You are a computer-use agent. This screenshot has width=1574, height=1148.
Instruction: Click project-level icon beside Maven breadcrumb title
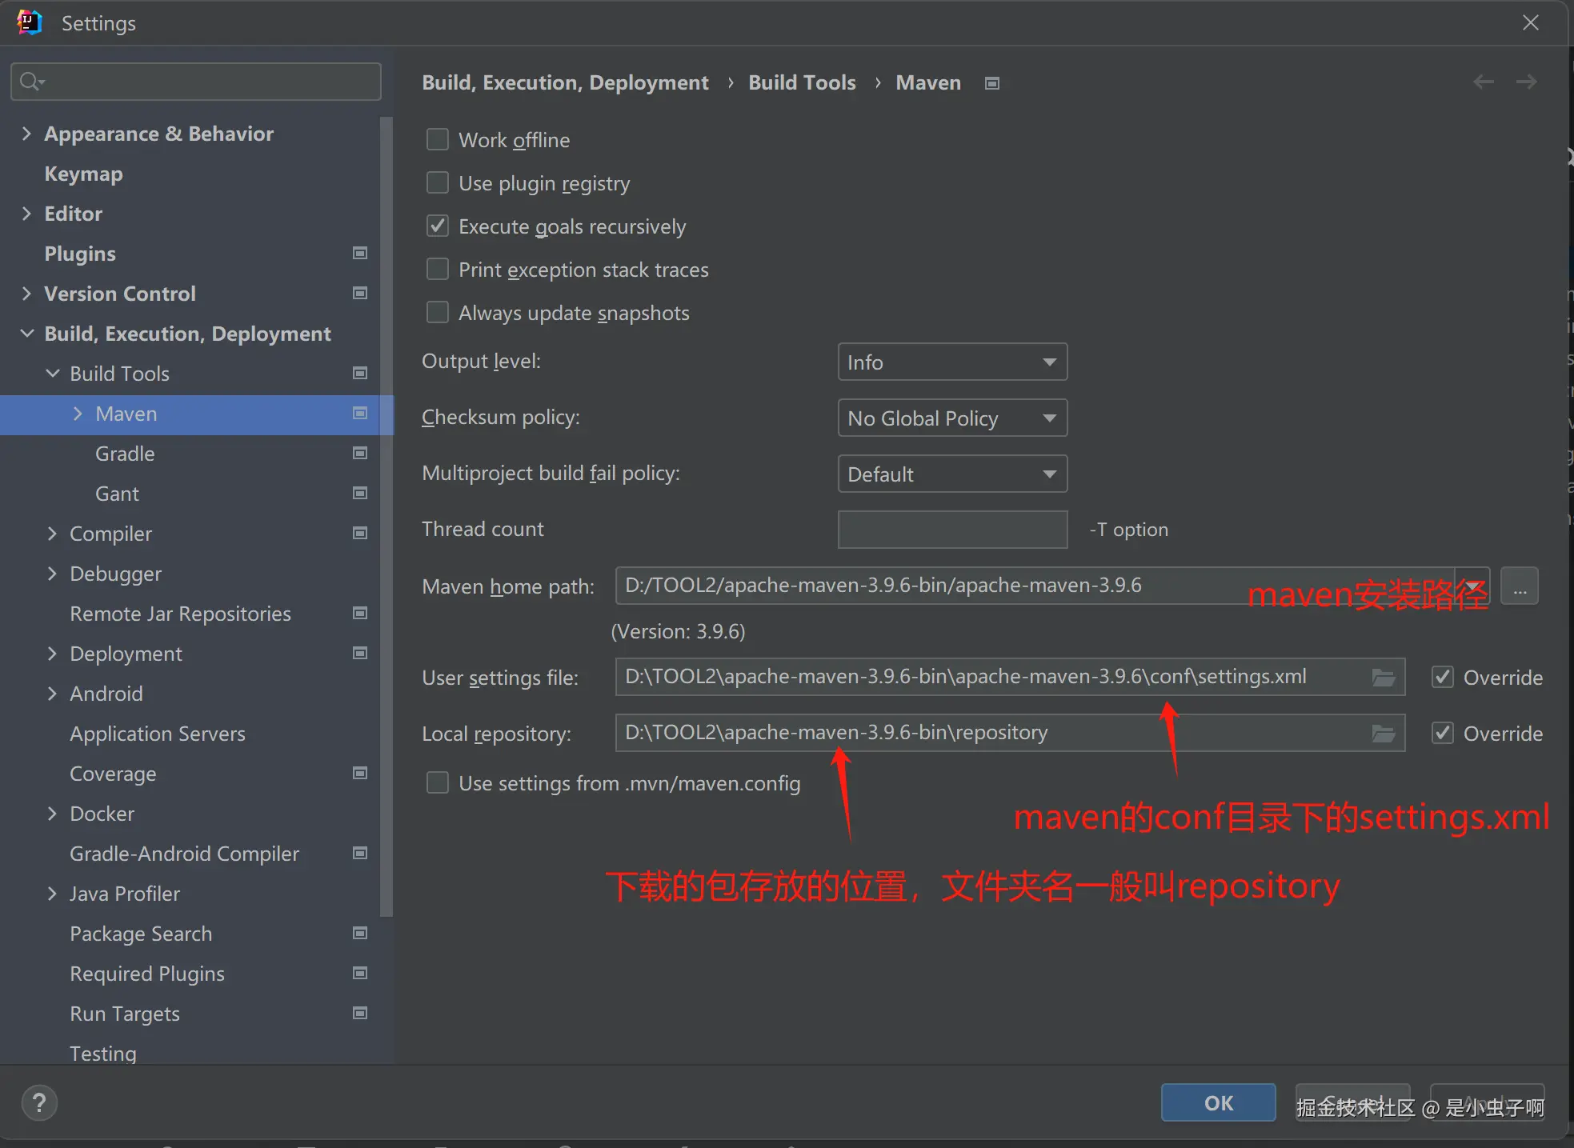point(992,83)
